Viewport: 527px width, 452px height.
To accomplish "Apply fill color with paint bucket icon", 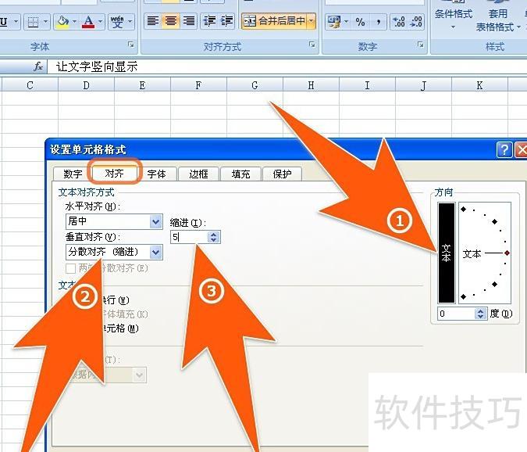I will pyautogui.click(x=62, y=22).
